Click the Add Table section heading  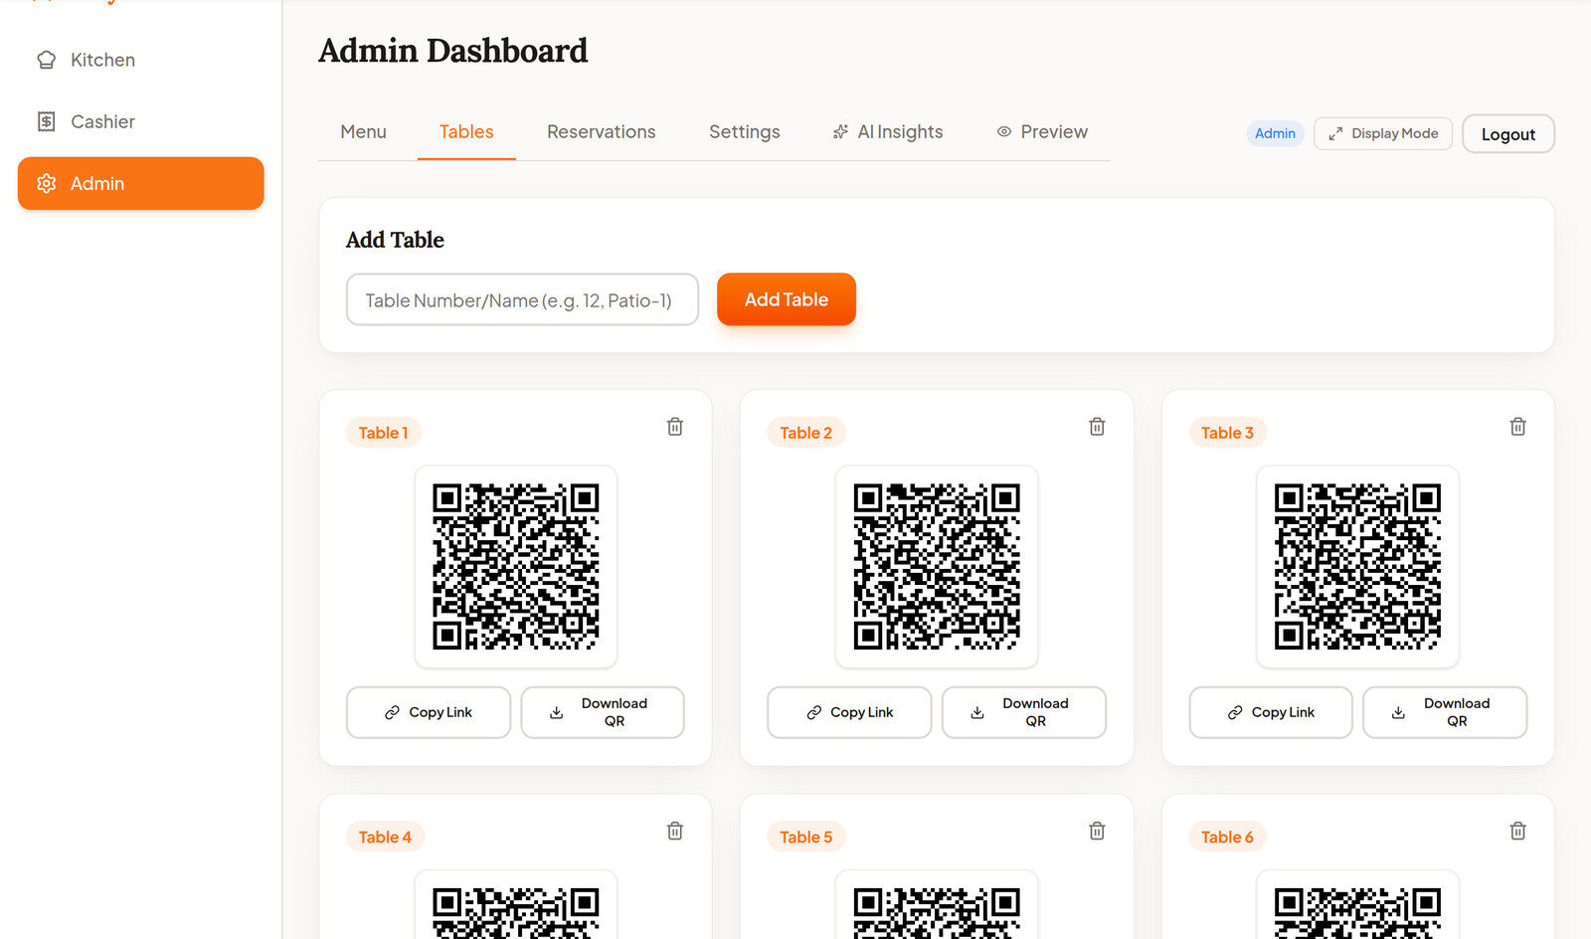pyautogui.click(x=395, y=240)
